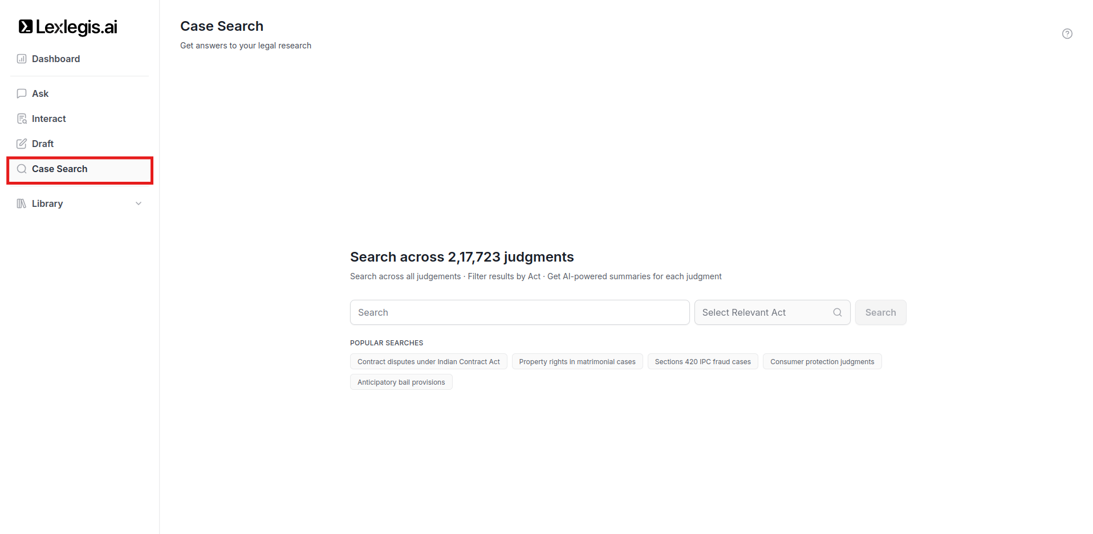The height and width of the screenshot is (534, 1093).
Task: Click the Case Search magnifier icon
Action: coord(22,169)
